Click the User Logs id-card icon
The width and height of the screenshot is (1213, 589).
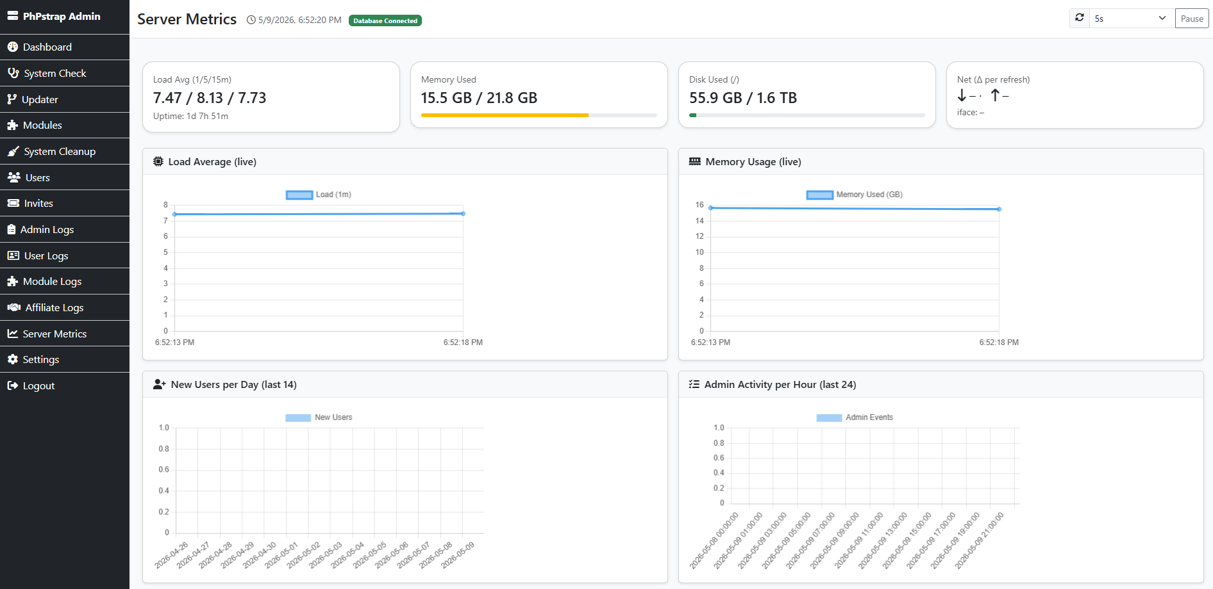[13, 255]
